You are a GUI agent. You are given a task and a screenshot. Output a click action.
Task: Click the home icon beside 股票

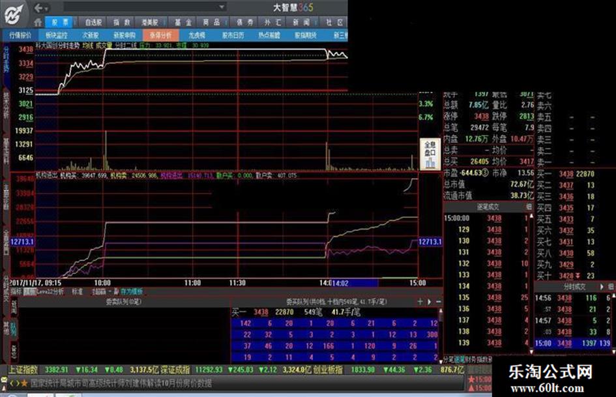[38, 22]
